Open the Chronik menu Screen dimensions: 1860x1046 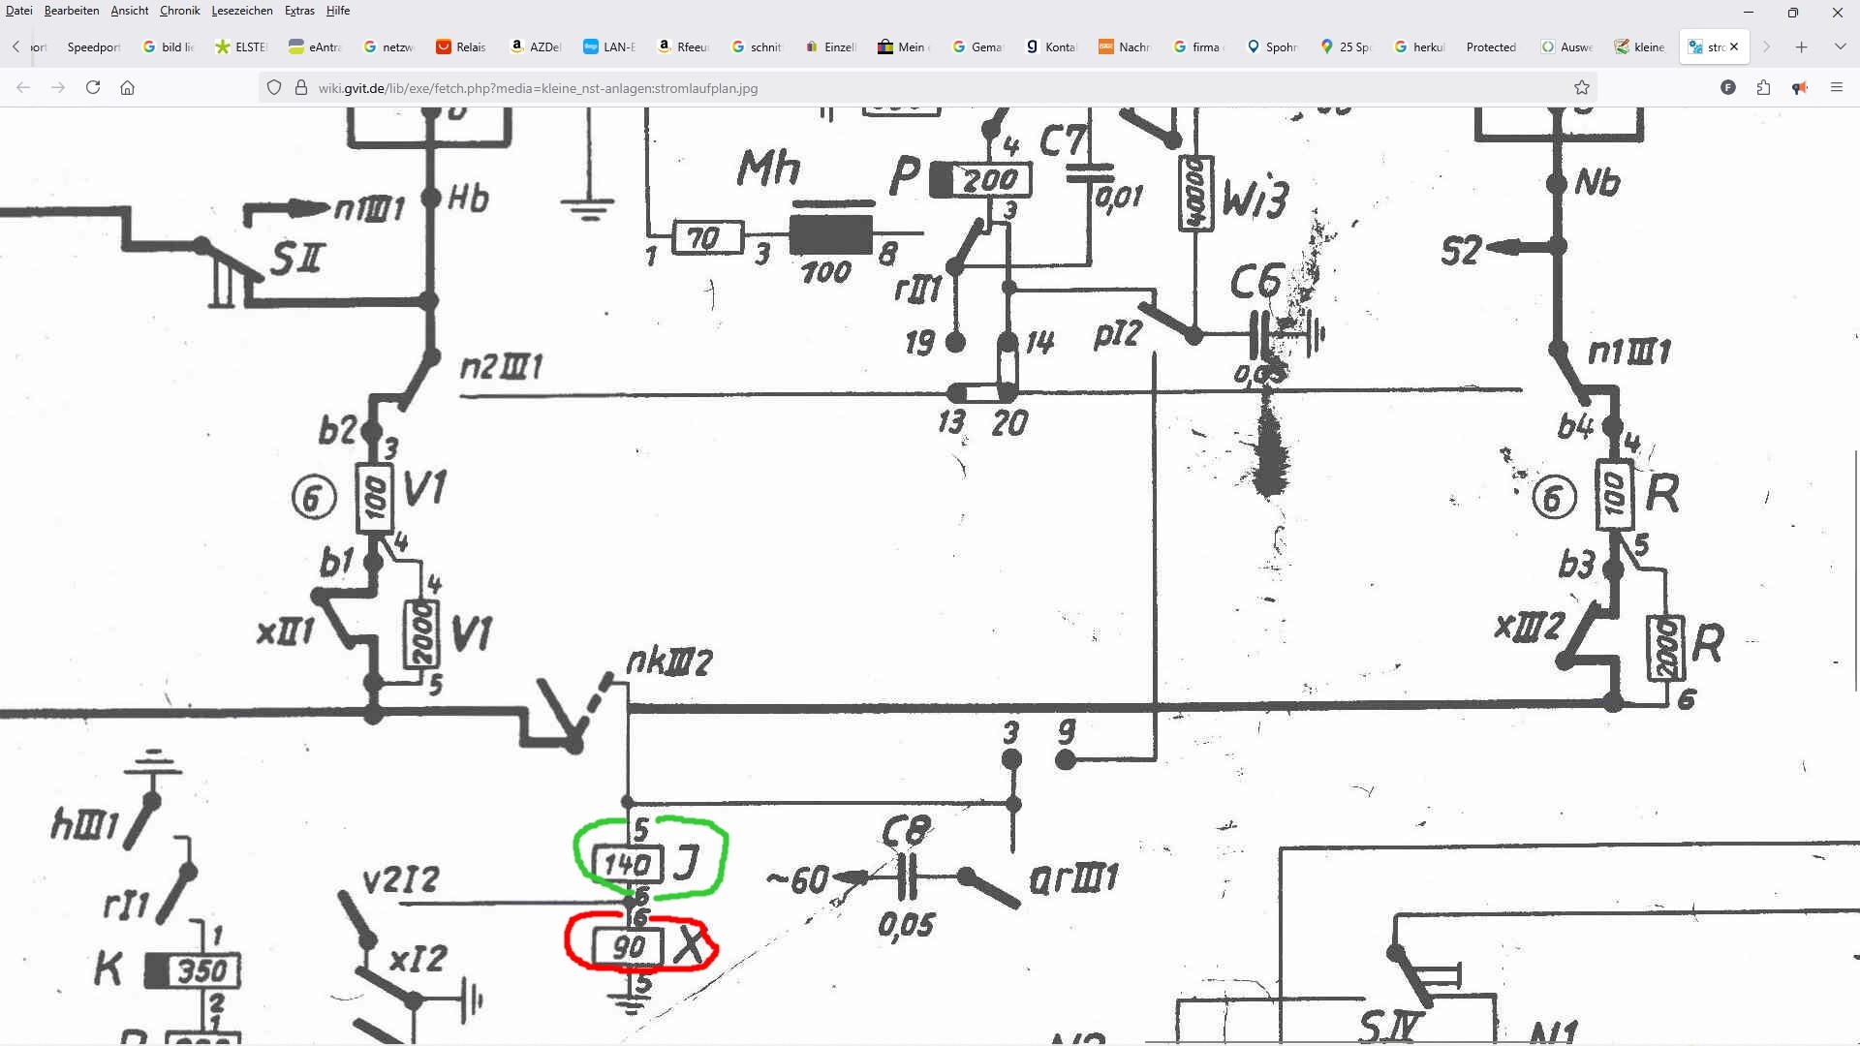pyautogui.click(x=179, y=11)
